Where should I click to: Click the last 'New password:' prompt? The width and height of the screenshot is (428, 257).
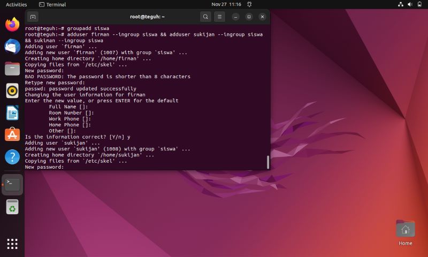coord(44,167)
